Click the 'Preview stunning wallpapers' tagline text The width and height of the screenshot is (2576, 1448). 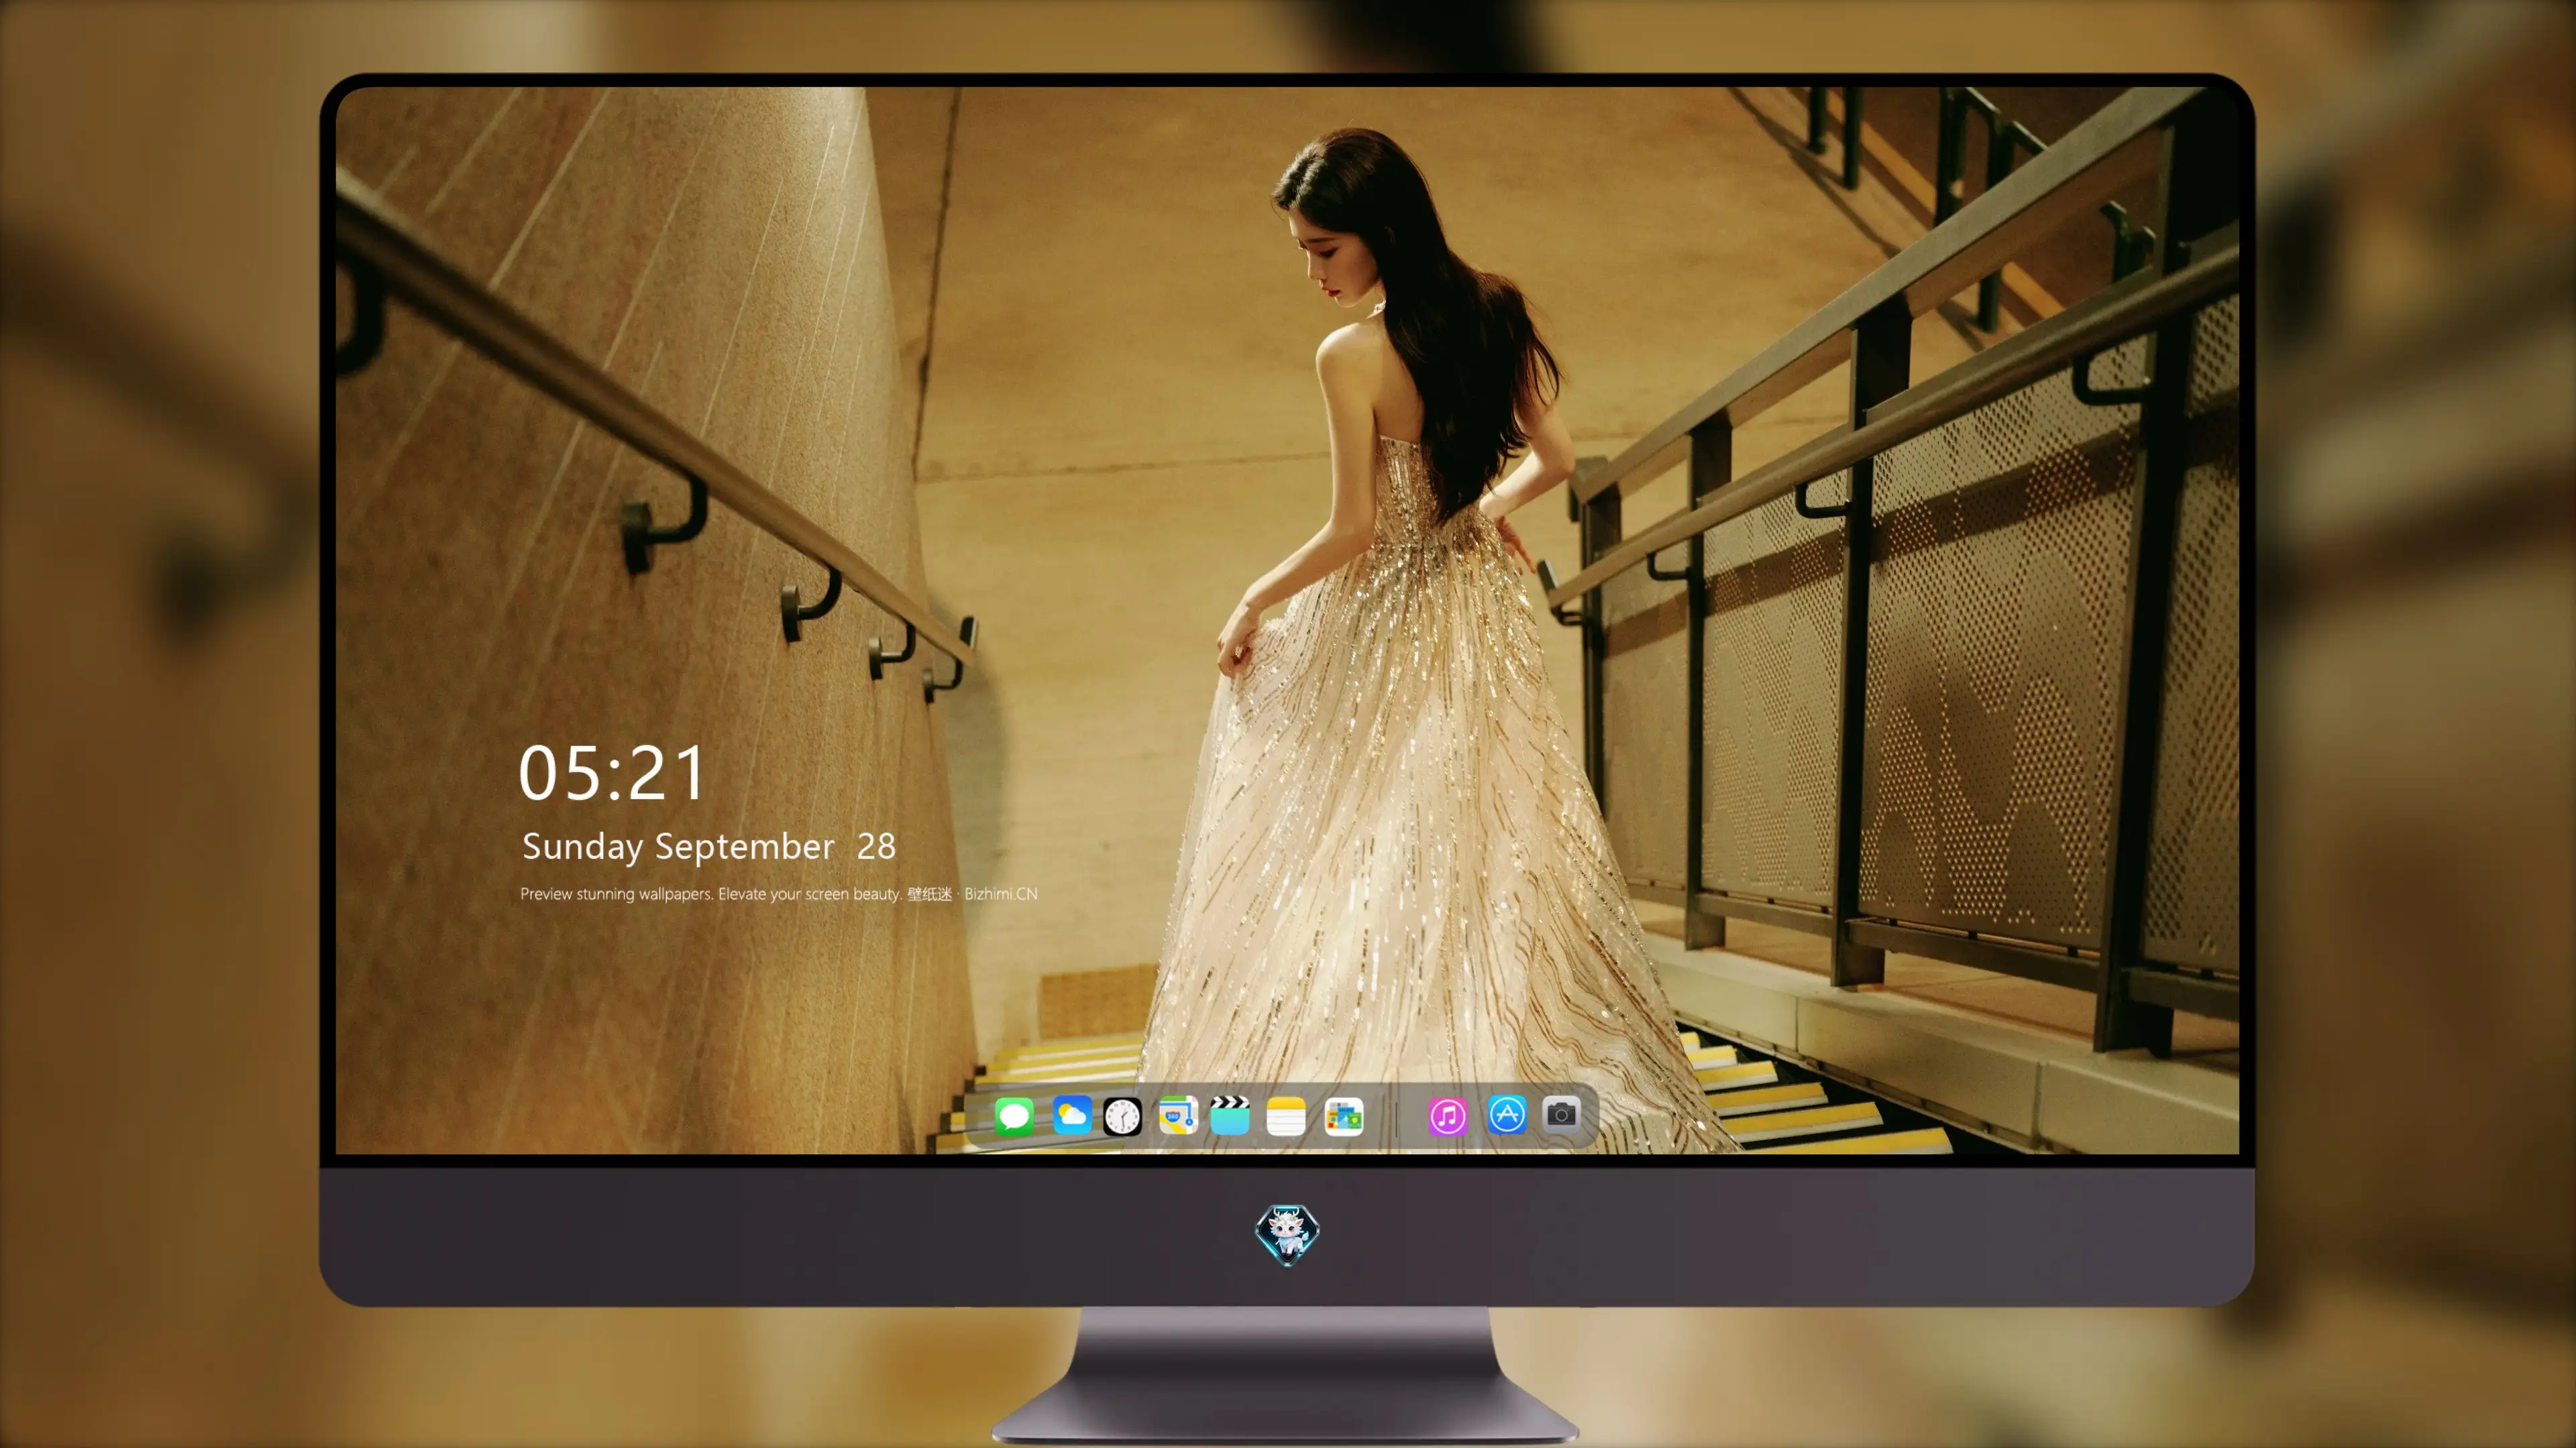(x=779, y=894)
